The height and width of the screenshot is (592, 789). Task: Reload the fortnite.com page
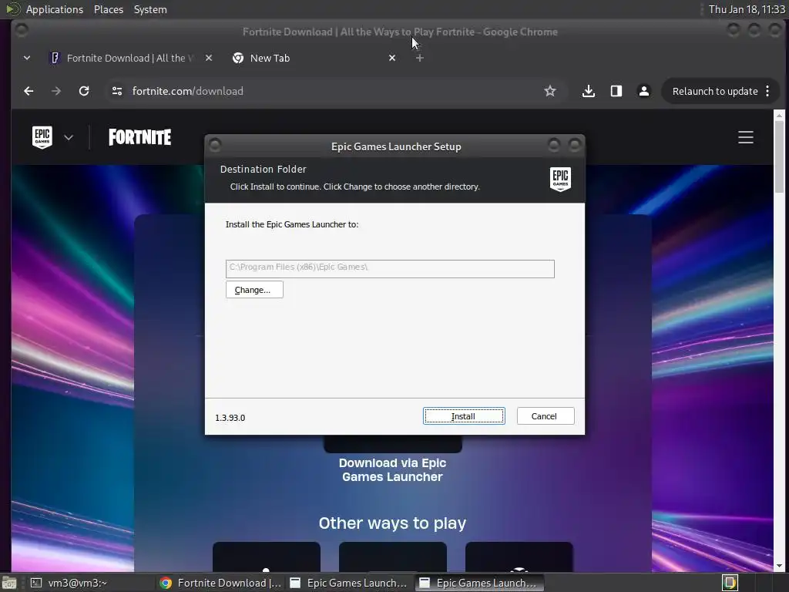[84, 91]
